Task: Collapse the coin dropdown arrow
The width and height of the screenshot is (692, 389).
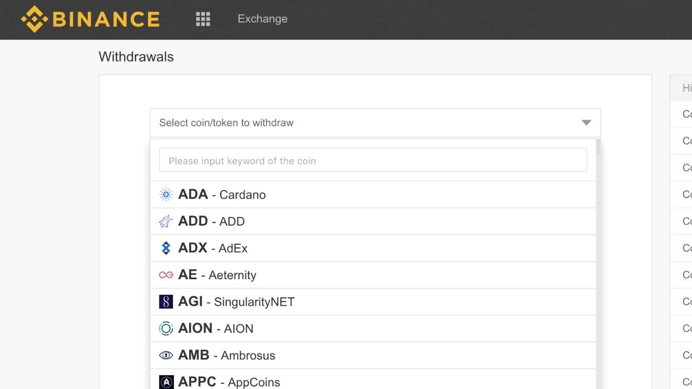Action: (x=586, y=123)
